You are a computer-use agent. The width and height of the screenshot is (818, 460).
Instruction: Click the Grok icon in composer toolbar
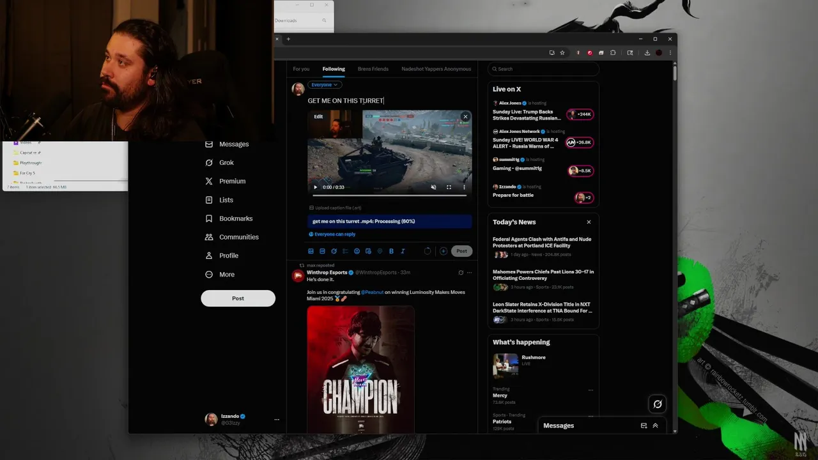coord(334,251)
